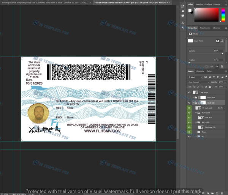This screenshot has height=195, width=228.
Task: Click delete mask trash icon in Properties
Action: [222, 66]
